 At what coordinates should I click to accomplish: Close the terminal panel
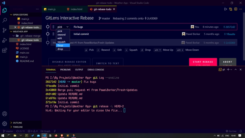click(241, 70)
